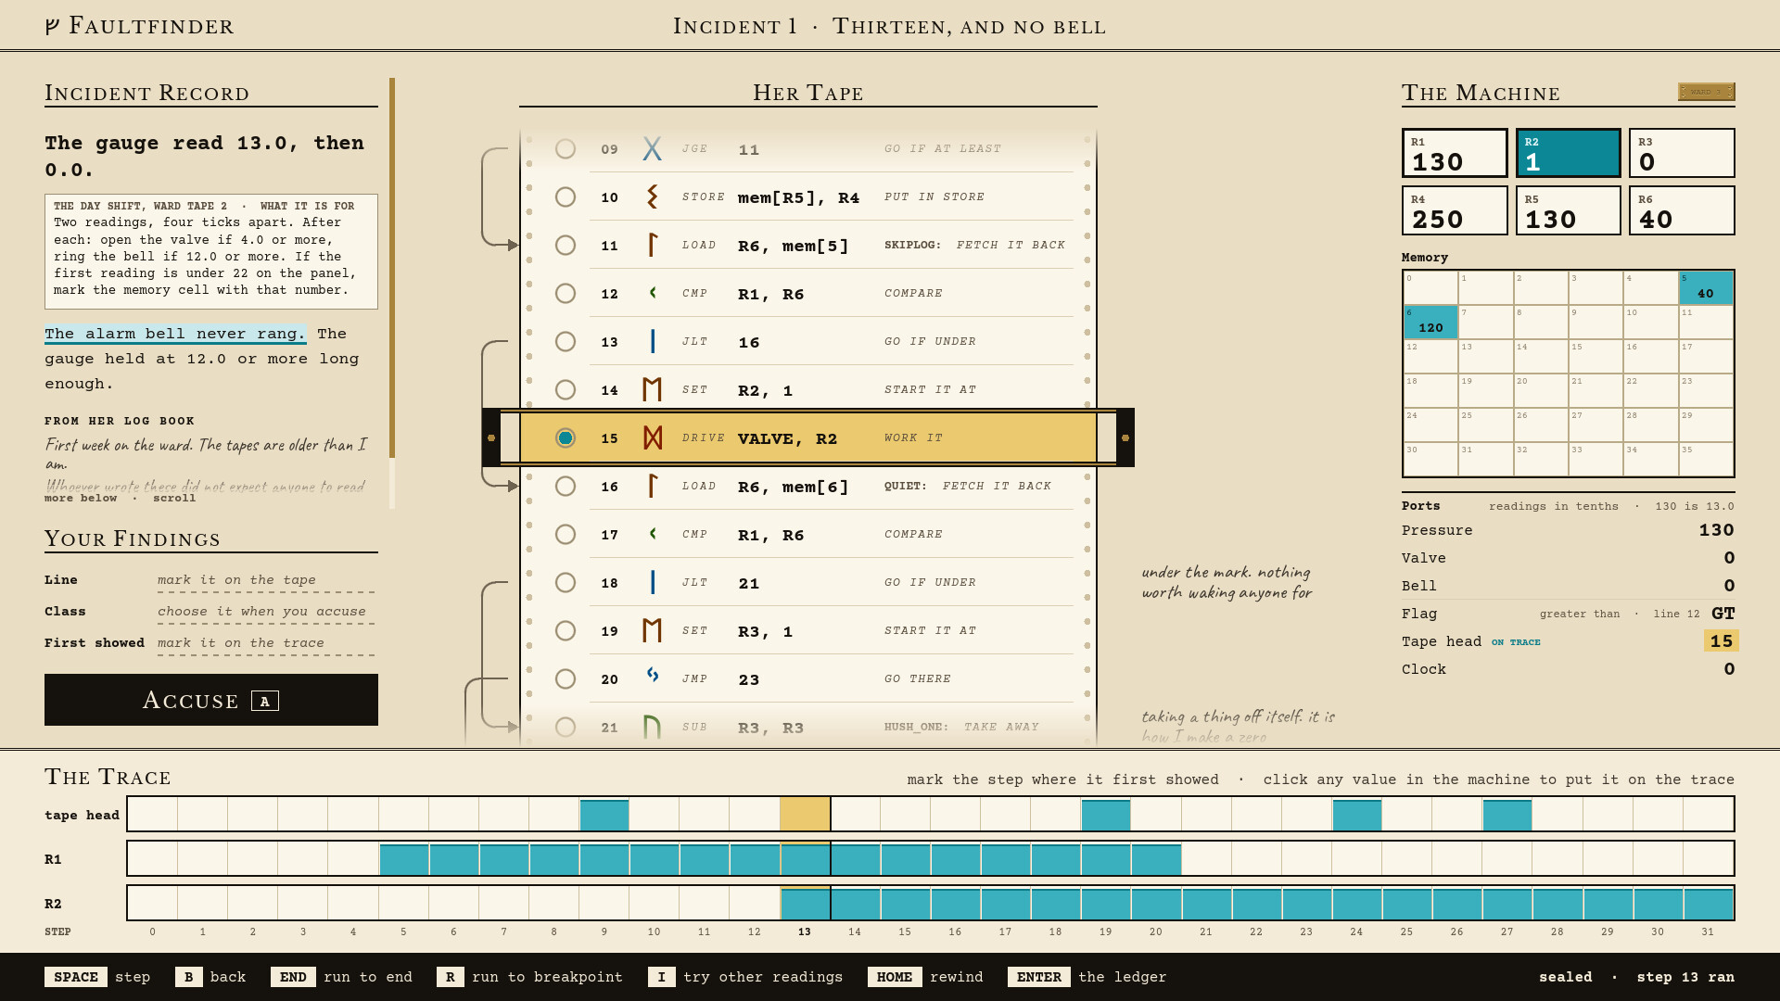
Task: Click the CMP rune icon on line 12
Action: [x=653, y=293]
